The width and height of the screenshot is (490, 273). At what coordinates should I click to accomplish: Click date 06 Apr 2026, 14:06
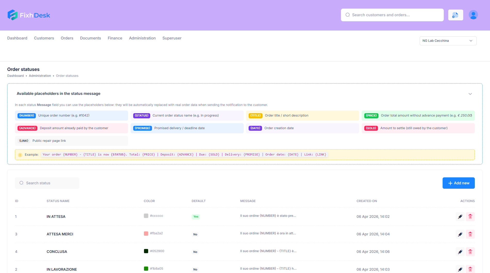pos(373,252)
